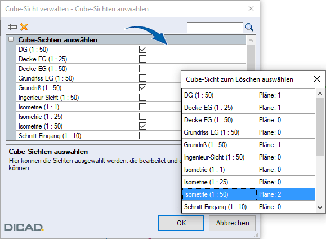
Task: Click scroll down arrow in delete popup
Action: [320, 207]
